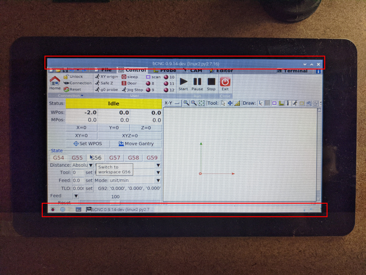Click the Set WPOS button
Image resolution: width=366 pixels, height=275 pixels.
tap(88, 144)
